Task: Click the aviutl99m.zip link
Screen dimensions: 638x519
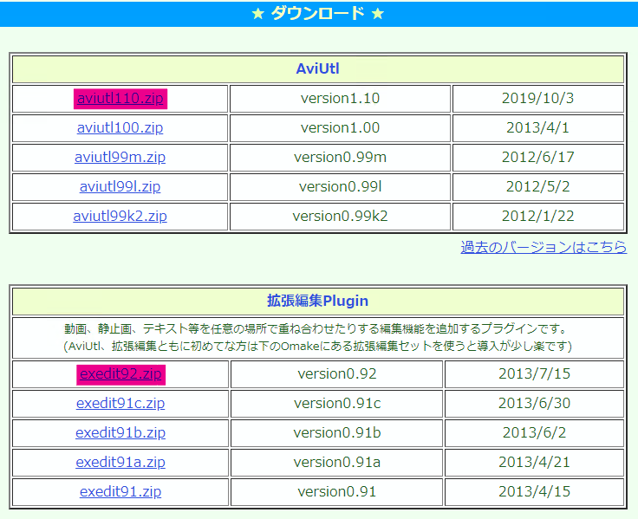Action: (x=120, y=157)
